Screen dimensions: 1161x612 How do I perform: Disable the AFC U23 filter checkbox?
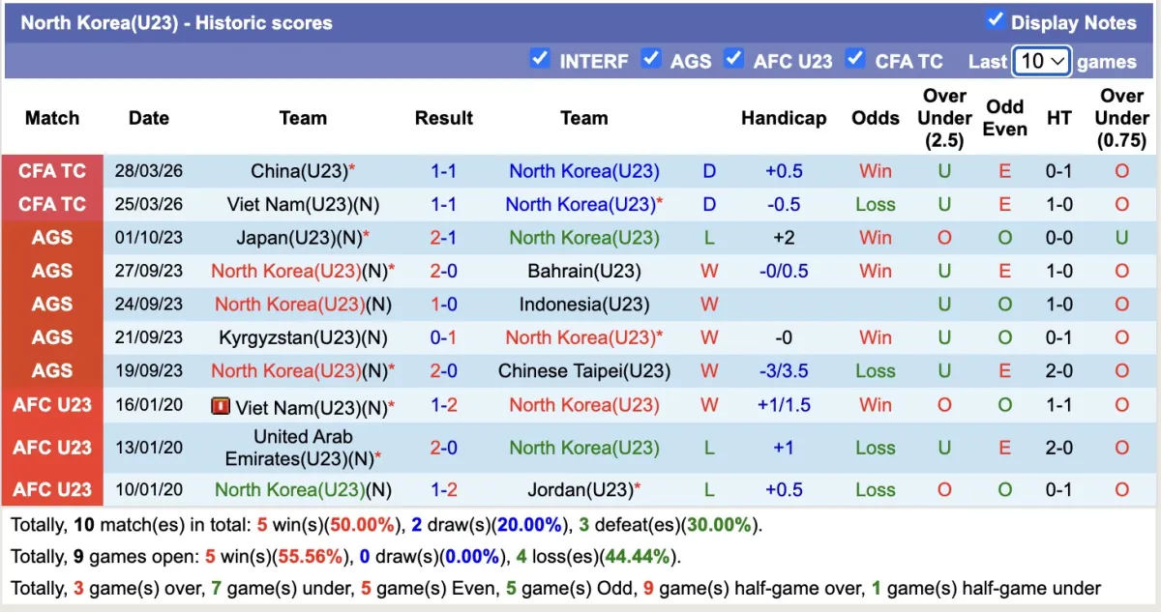tap(734, 59)
